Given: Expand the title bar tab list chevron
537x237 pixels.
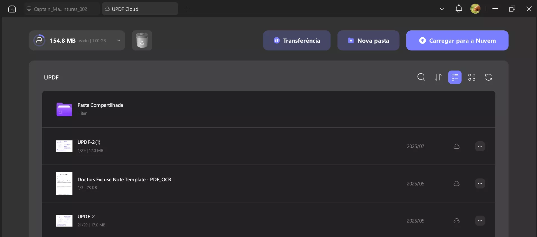Looking at the screenshot, I should [x=442, y=9].
